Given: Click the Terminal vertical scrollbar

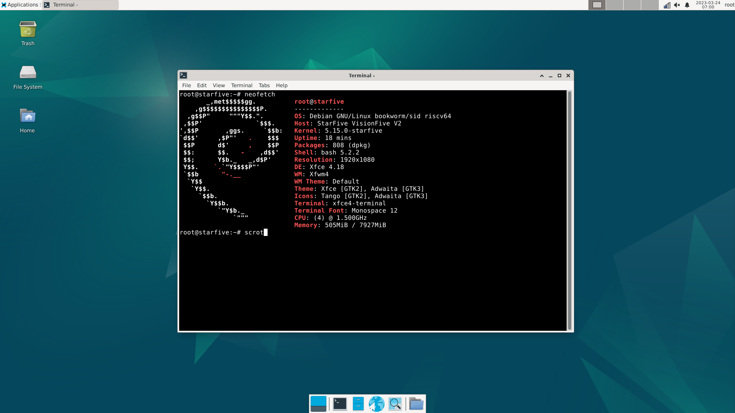Looking at the screenshot, I should click(x=569, y=210).
